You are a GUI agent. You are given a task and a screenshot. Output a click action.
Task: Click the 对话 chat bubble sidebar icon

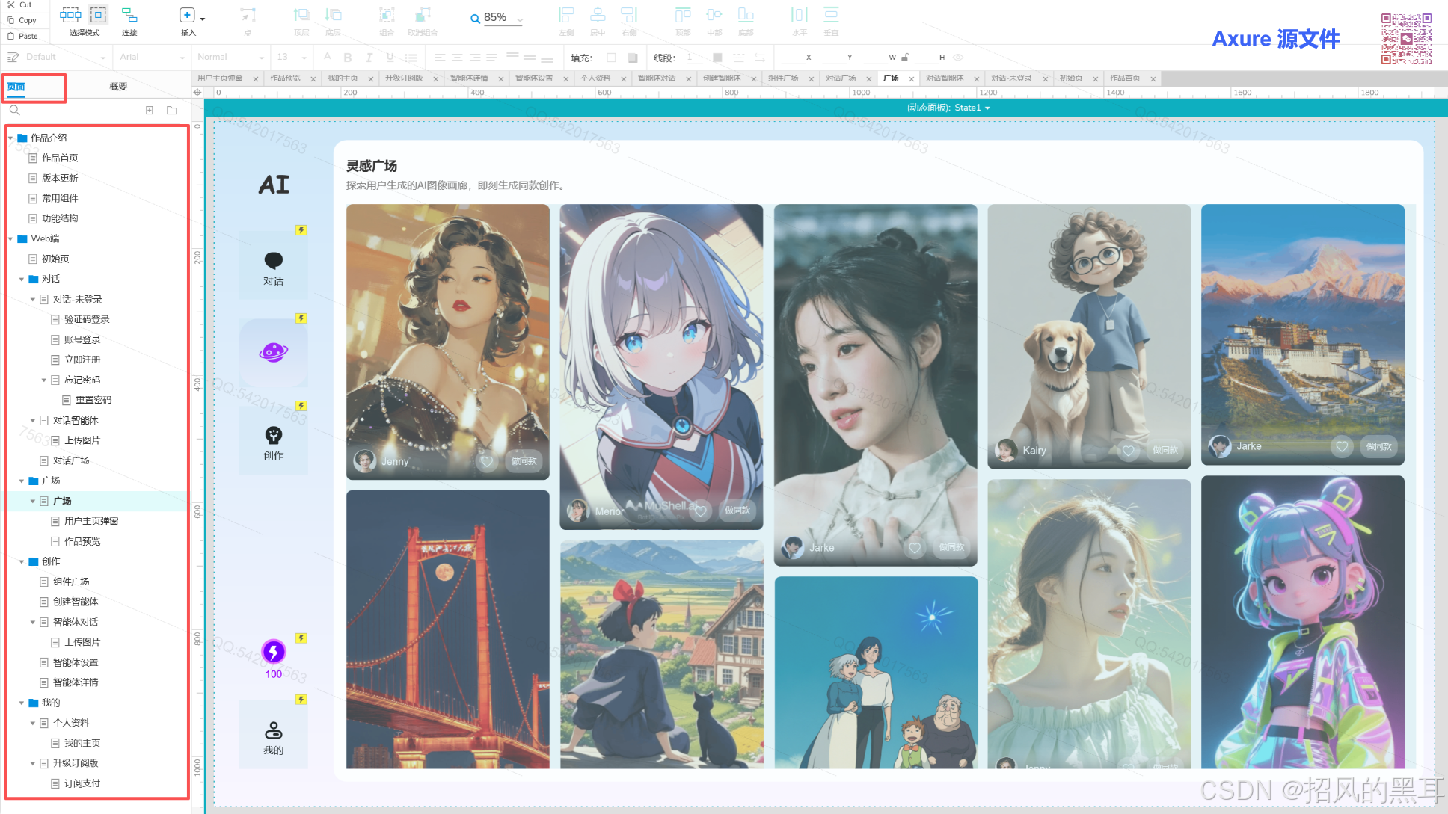point(274,260)
